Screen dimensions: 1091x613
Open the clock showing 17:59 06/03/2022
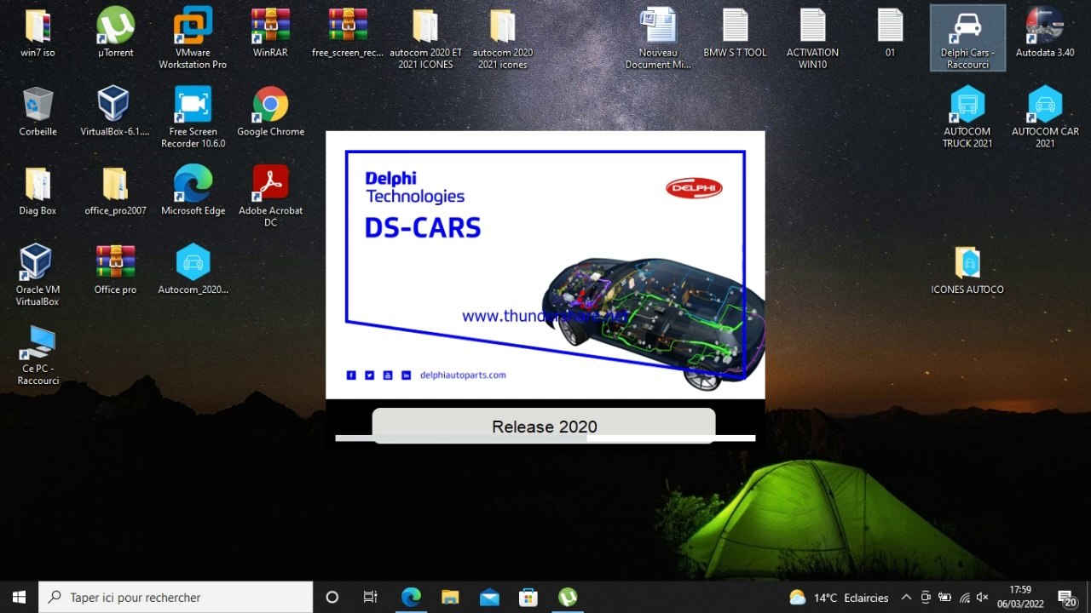tap(1020, 597)
